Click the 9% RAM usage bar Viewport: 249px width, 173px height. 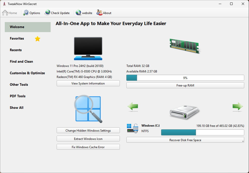[x=185, y=78]
